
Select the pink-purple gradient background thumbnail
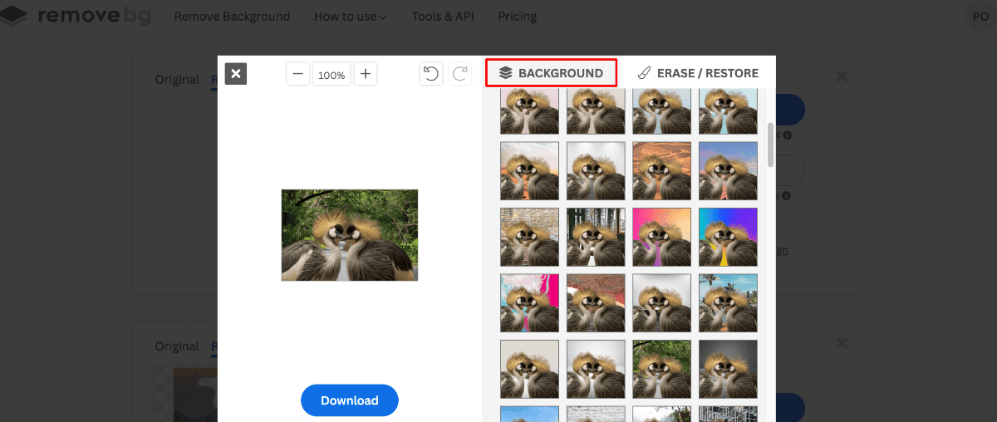661,237
